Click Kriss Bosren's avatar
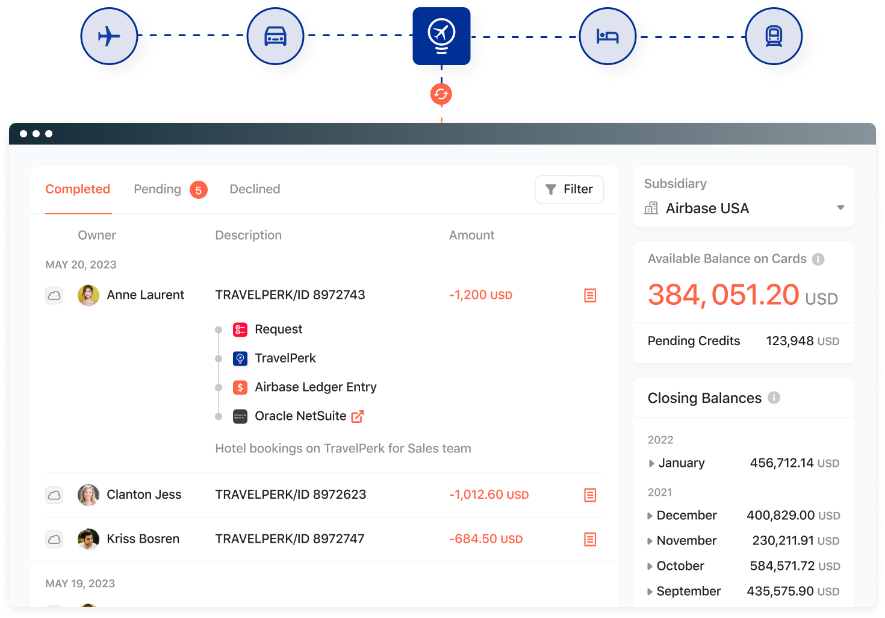 tap(88, 539)
